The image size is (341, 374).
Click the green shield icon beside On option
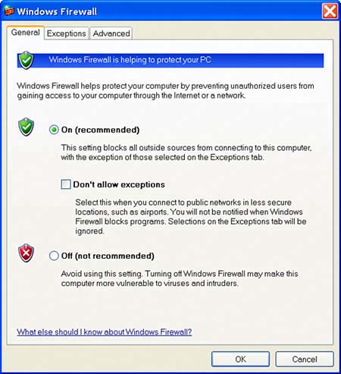pos(26,127)
